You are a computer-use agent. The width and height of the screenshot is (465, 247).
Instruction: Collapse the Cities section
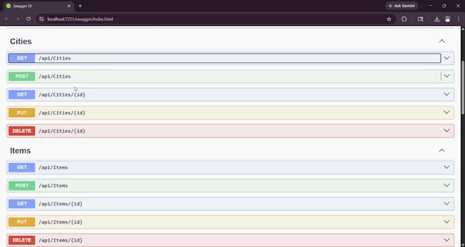pyautogui.click(x=442, y=41)
